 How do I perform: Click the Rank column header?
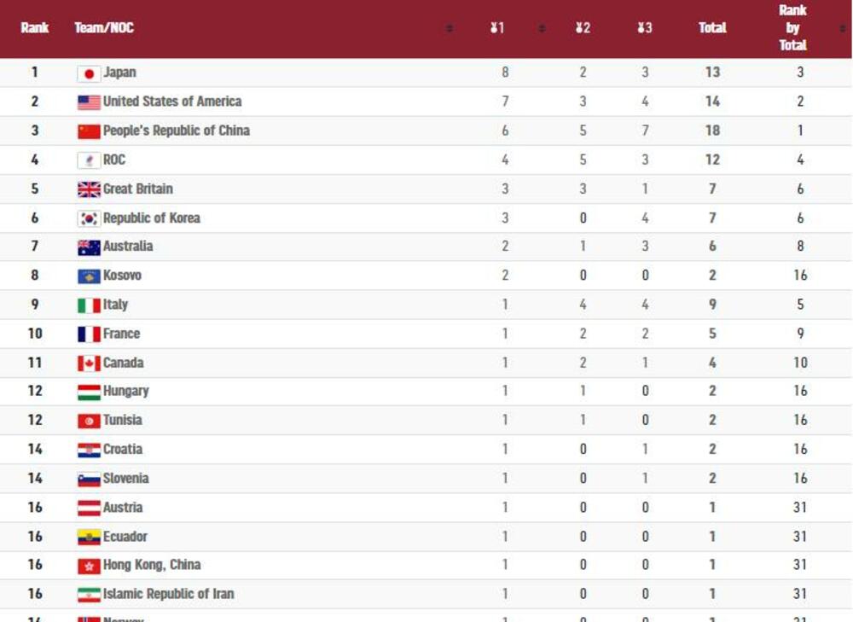(x=35, y=28)
